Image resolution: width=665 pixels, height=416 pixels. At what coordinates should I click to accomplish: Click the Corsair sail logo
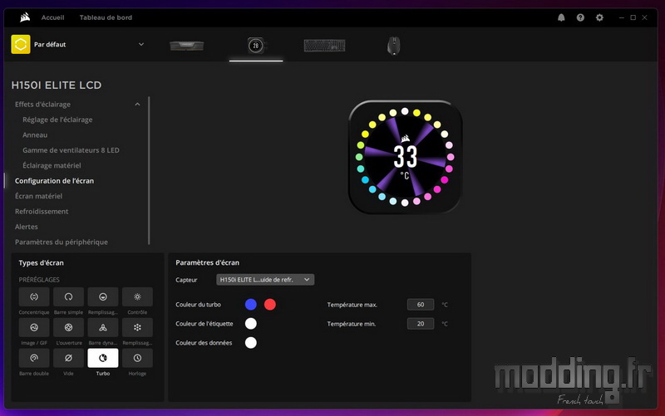pyautogui.click(x=25, y=17)
